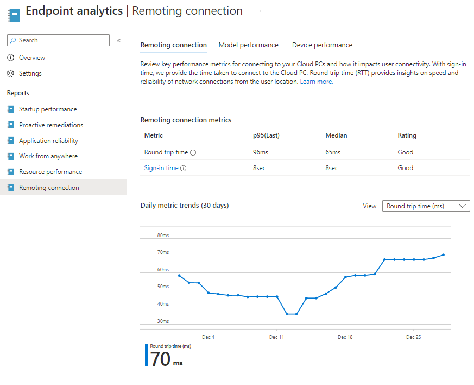
Task: Click the 96ms p95 value
Action: (261, 152)
